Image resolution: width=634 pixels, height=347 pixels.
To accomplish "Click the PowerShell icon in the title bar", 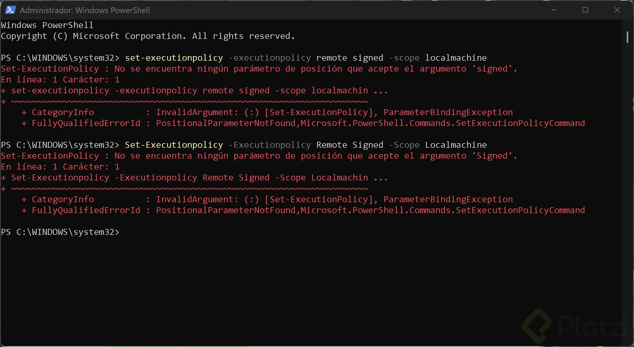I will [10, 10].
